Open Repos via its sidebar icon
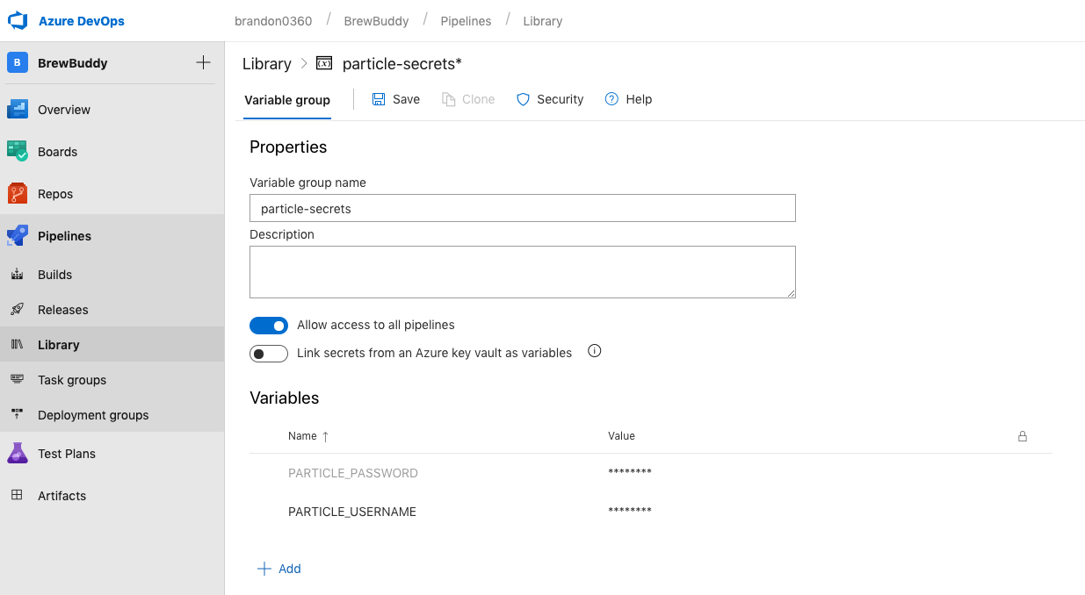This screenshot has height=595, width=1085. click(18, 194)
